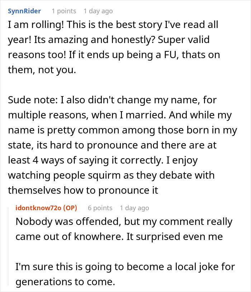The height and width of the screenshot is (292, 251).
Task: Click the "1 points" score beside SynnRider
Action: (x=63, y=11)
